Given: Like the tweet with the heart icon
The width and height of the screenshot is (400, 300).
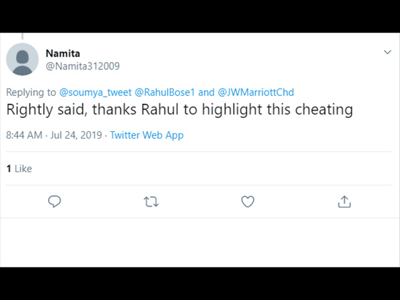Looking at the screenshot, I should (248, 201).
